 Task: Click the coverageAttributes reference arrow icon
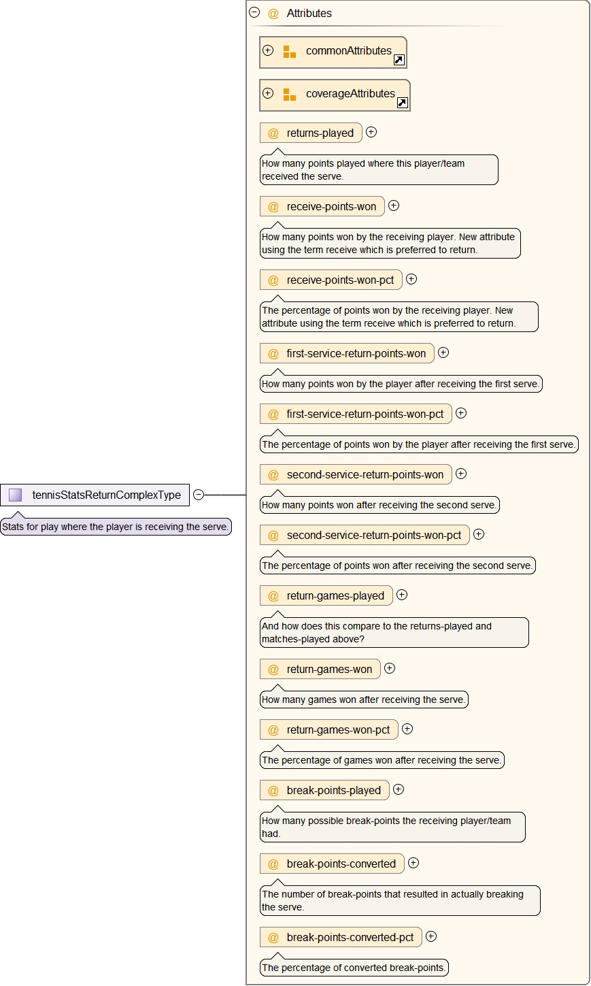[x=403, y=103]
